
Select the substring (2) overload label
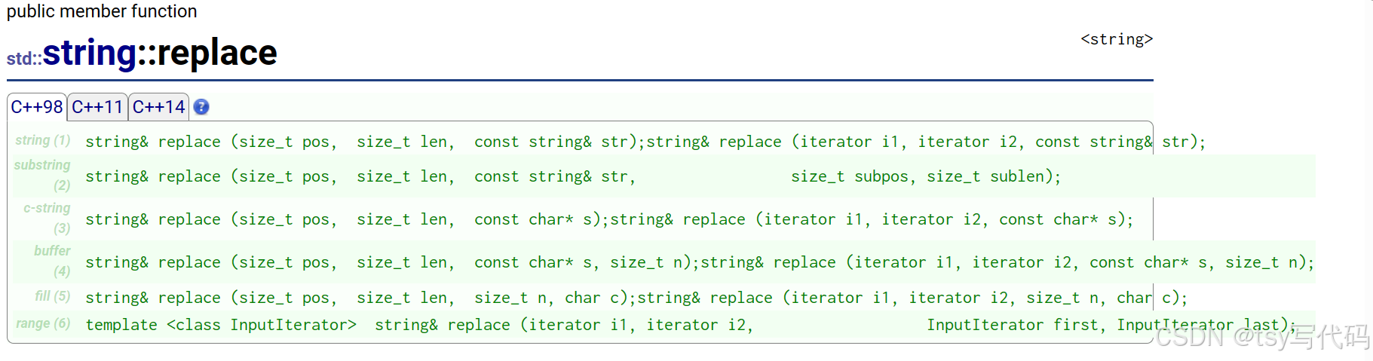tap(42, 175)
